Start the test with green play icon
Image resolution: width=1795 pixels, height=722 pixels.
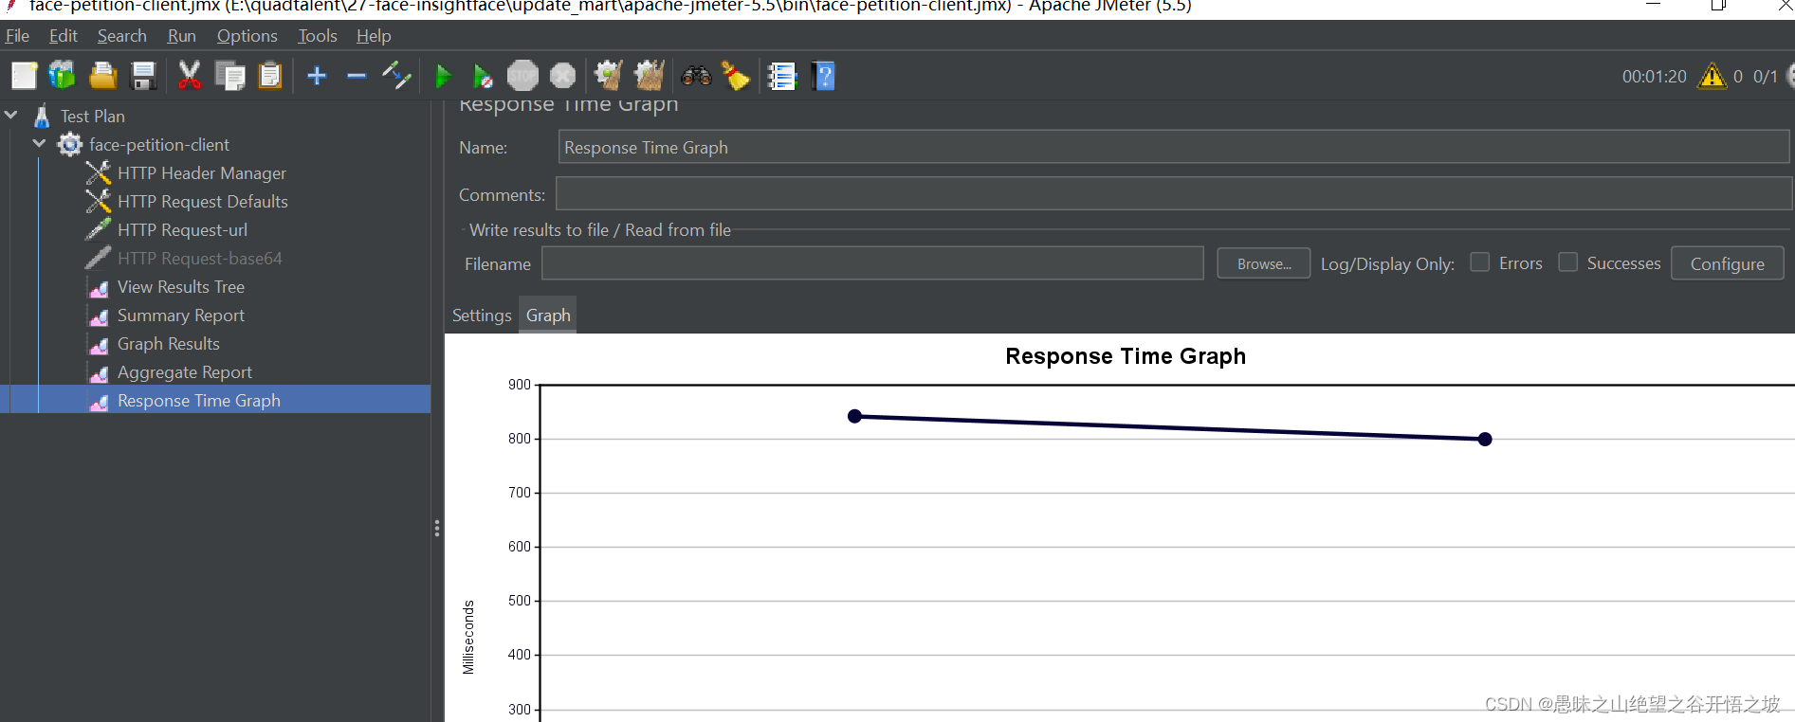click(443, 76)
